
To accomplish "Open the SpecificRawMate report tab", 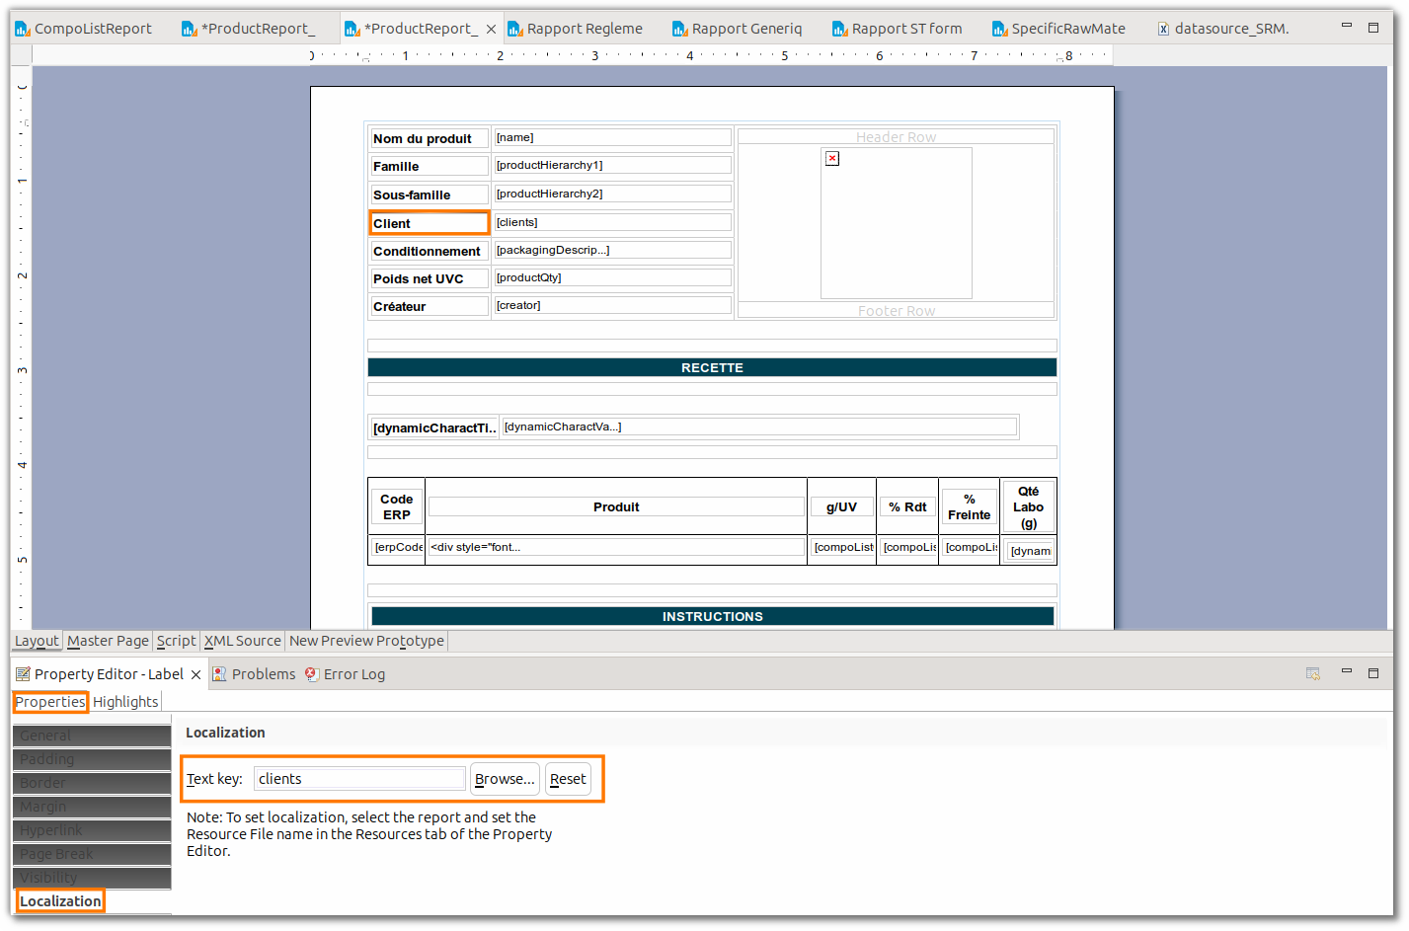I will (x=1058, y=29).
